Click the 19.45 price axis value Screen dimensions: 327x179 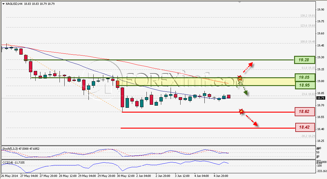click(x=321, y=46)
